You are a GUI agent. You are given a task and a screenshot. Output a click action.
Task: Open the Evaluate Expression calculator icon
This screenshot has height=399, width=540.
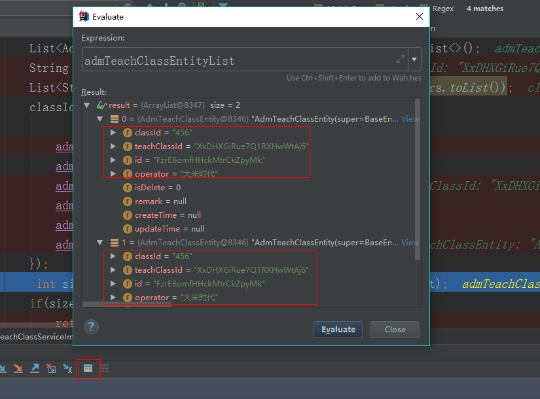(88, 368)
